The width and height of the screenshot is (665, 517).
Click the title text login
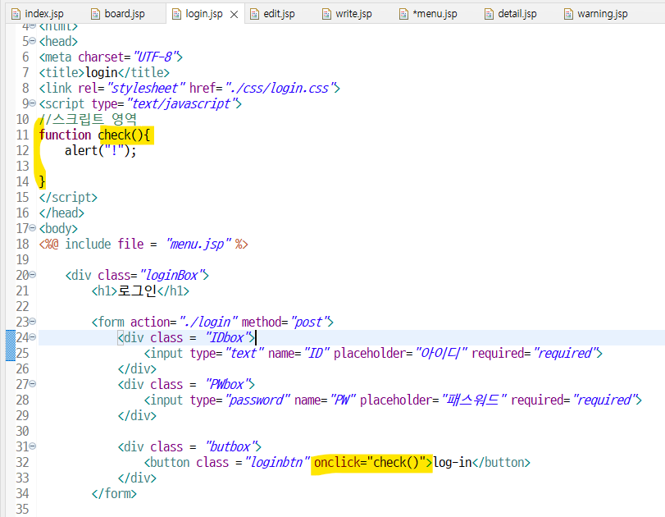tap(102, 72)
